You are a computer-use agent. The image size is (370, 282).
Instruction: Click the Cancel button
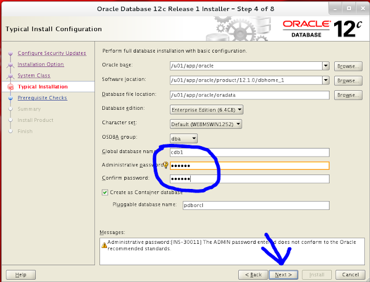(350, 274)
